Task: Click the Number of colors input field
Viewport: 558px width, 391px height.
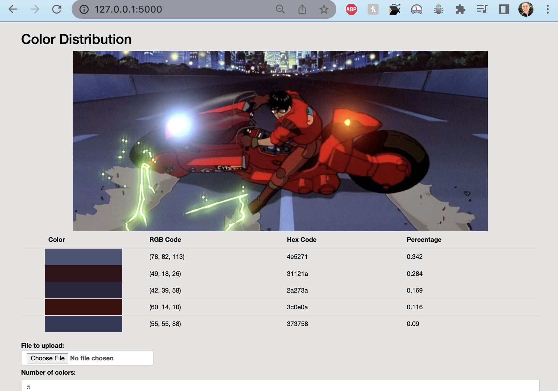Action: coord(280,386)
